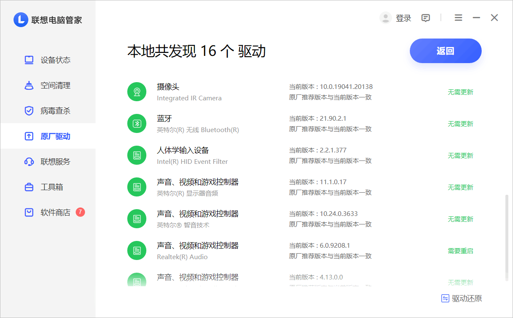Open the 软件商店 section
This screenshot has height=318, width=513.
click(48, 213)
